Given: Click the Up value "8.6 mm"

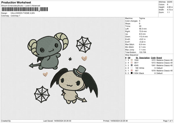Looking at the screenshot, I should 142,34.
